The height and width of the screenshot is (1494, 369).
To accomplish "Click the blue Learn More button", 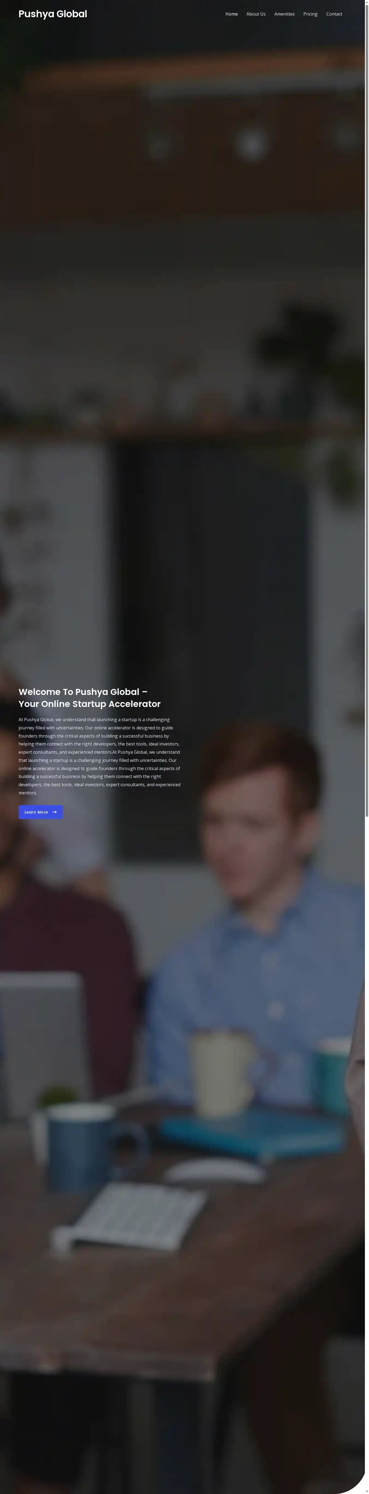I will tap(41, 812).
